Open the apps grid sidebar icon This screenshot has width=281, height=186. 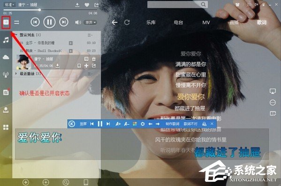(6, 127)
